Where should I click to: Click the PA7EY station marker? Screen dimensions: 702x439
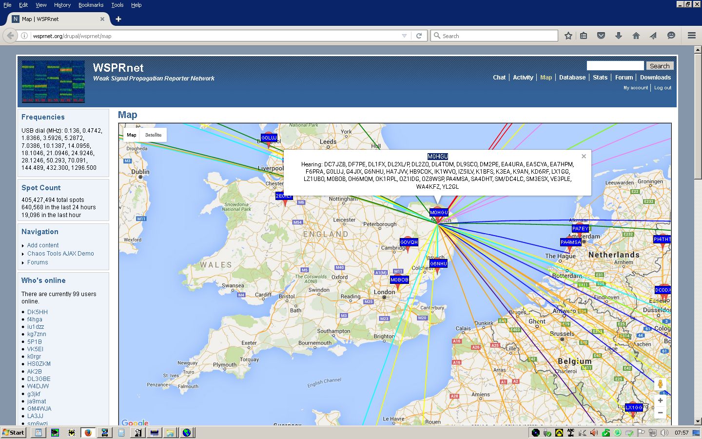[580, 229]
